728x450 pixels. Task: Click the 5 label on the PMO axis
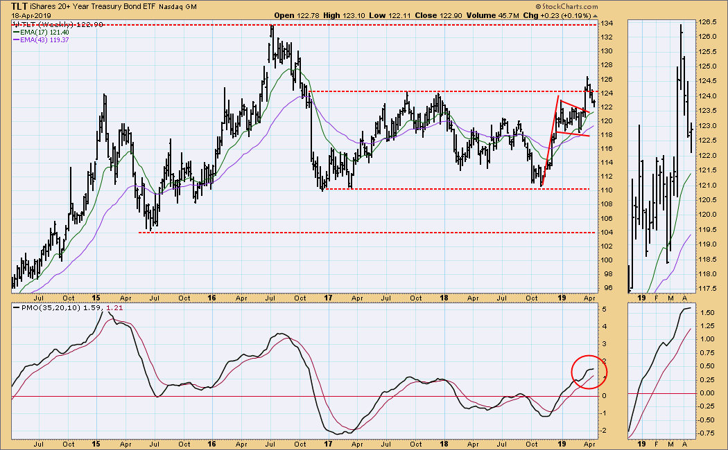pyautogui.click(x=604, y=309)
